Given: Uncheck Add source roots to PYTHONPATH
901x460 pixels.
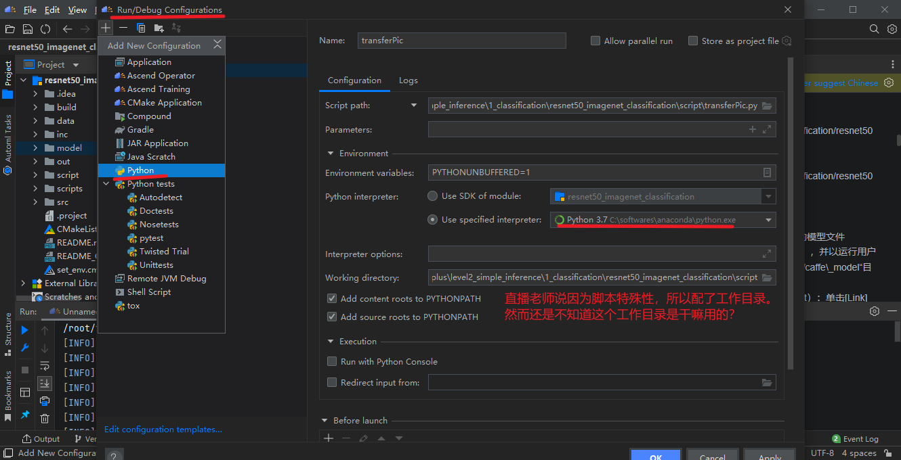Looking at the screenshot, I should (332, 317).
